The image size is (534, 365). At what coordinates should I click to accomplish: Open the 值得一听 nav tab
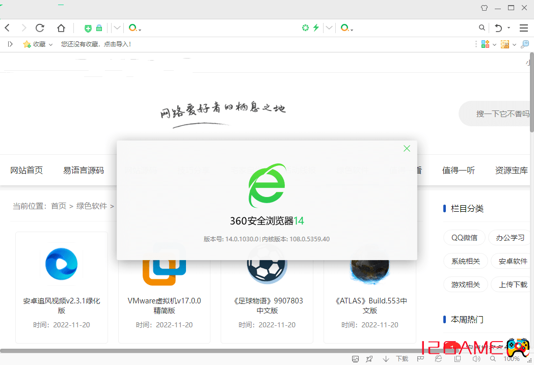click(459, 170)
